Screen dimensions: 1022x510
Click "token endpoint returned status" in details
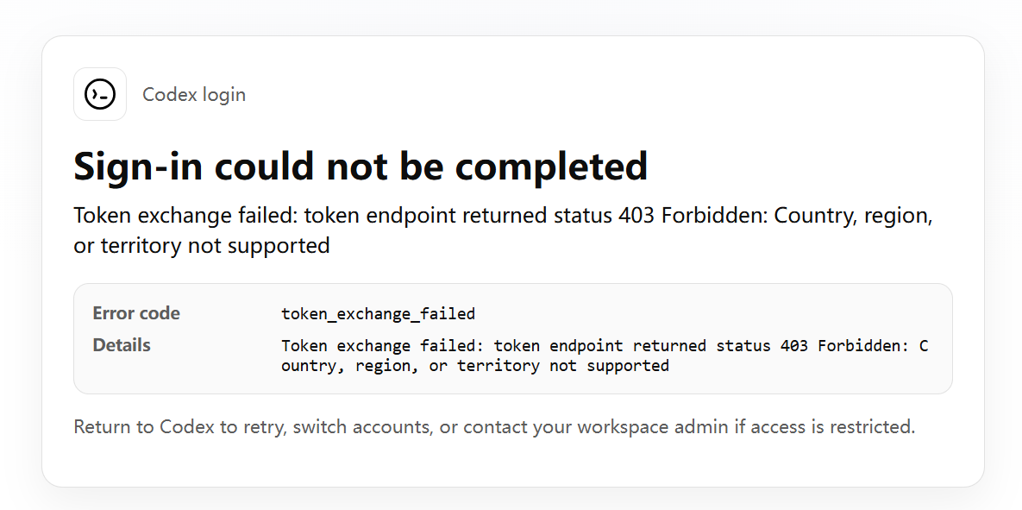tap(632, 346)
